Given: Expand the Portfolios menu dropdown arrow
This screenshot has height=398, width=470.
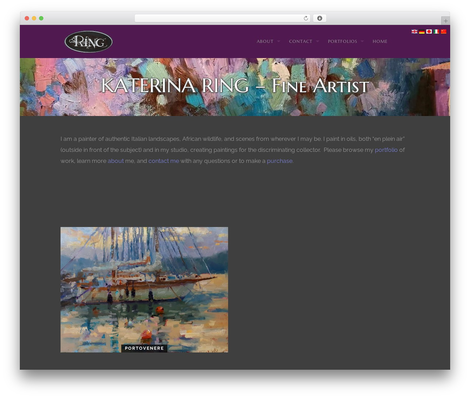Looking at the screenshot, I should 362,41.
